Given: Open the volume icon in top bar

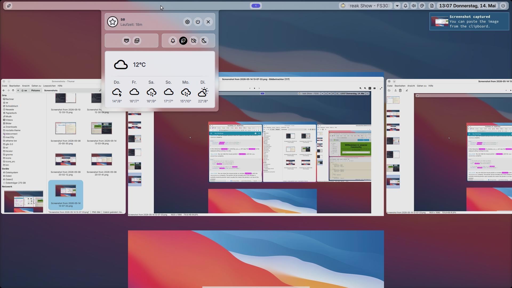Looking at the screenshot, I should (414, 6).
